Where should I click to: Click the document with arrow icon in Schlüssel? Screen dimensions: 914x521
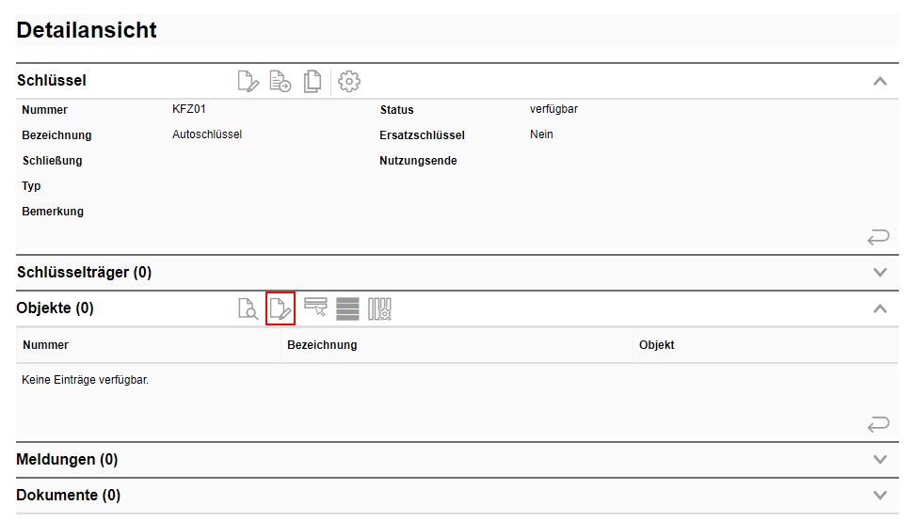(281, 82)
